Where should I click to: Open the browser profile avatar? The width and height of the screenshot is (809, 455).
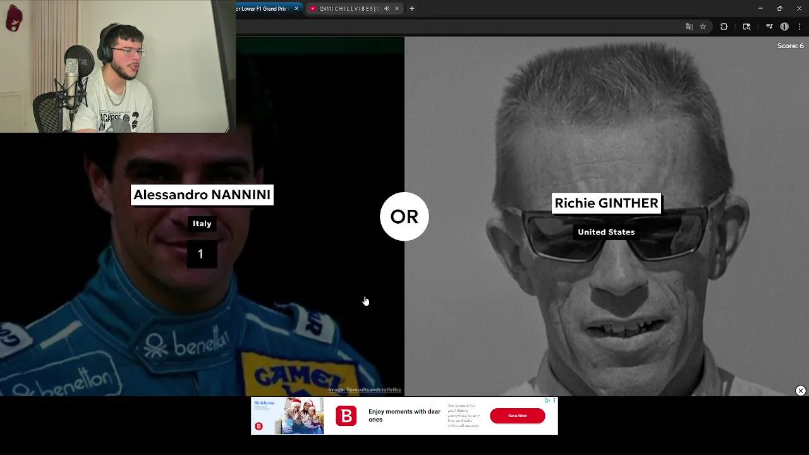click(x=784, y=27)
